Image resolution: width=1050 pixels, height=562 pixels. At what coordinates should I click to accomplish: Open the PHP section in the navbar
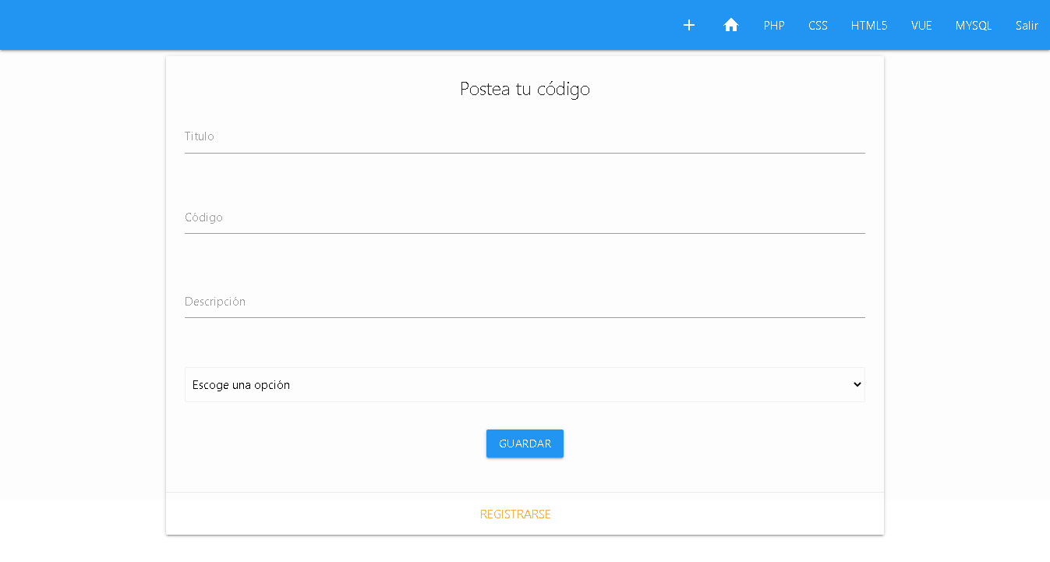pos(774,26)
